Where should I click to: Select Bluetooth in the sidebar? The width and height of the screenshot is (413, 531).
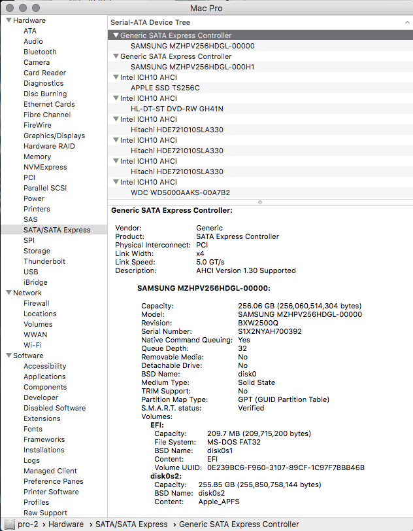pos(40,52)
